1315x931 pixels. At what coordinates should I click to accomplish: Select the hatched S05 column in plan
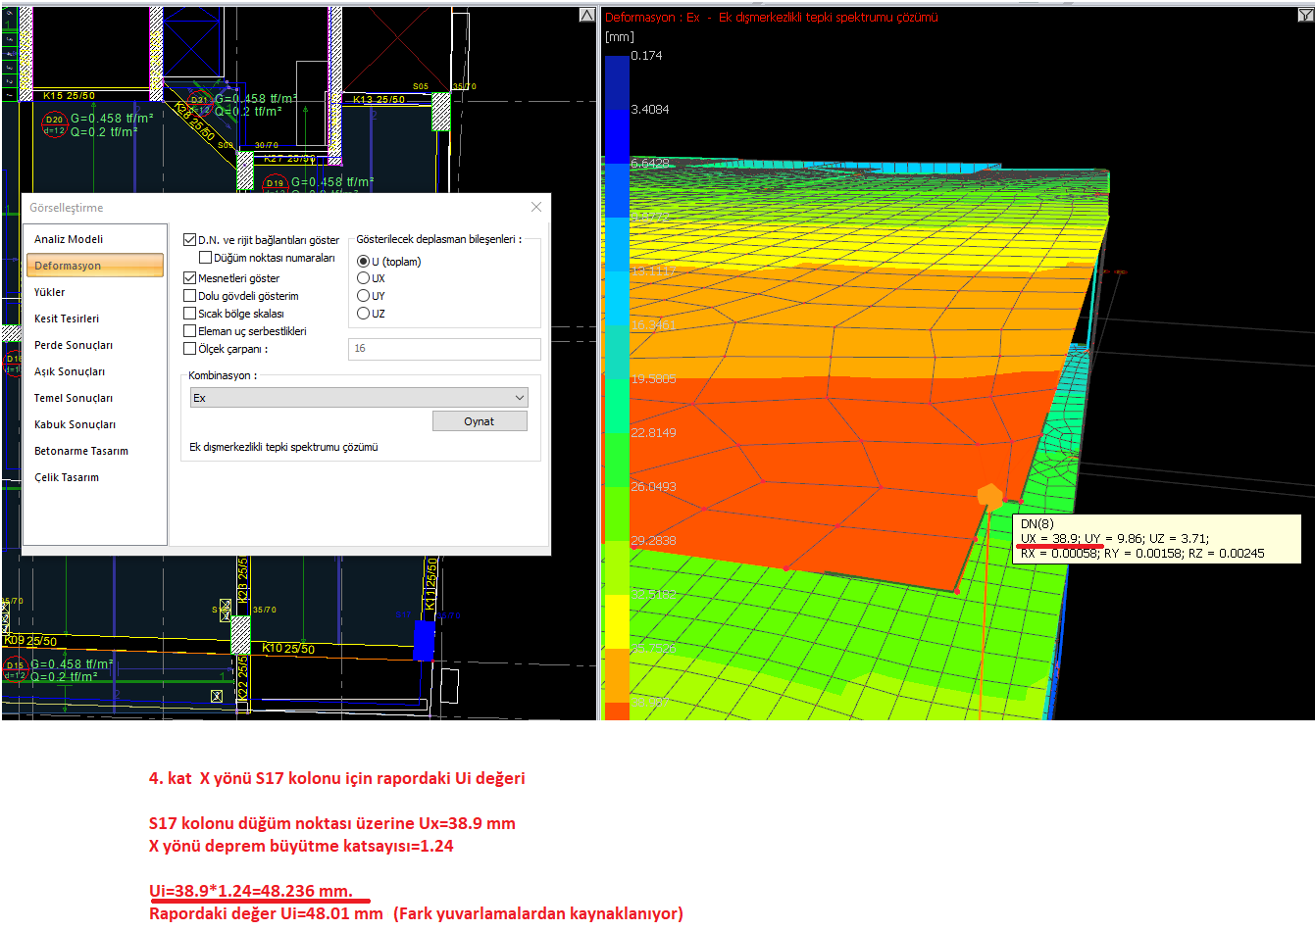(441, 111)
